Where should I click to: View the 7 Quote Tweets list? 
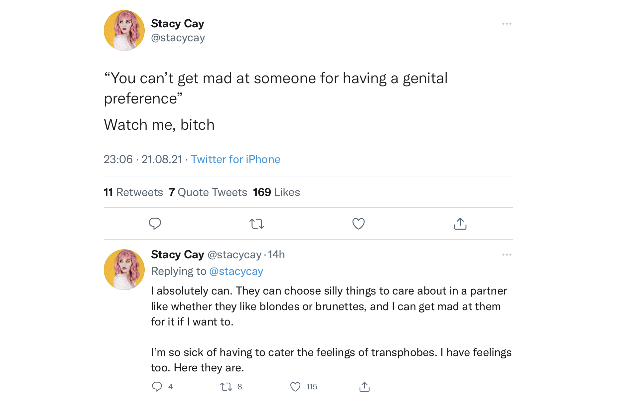208,192
